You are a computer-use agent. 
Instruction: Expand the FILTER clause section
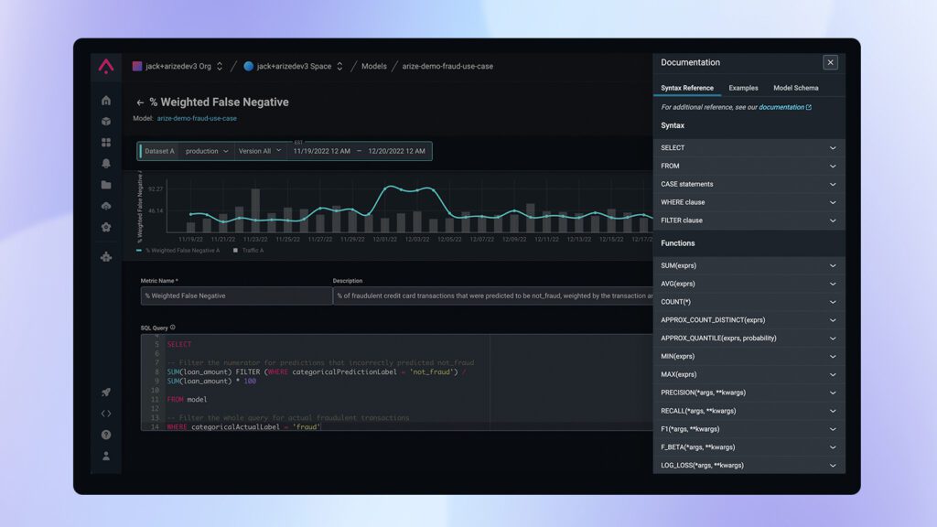tap(749, 220)
